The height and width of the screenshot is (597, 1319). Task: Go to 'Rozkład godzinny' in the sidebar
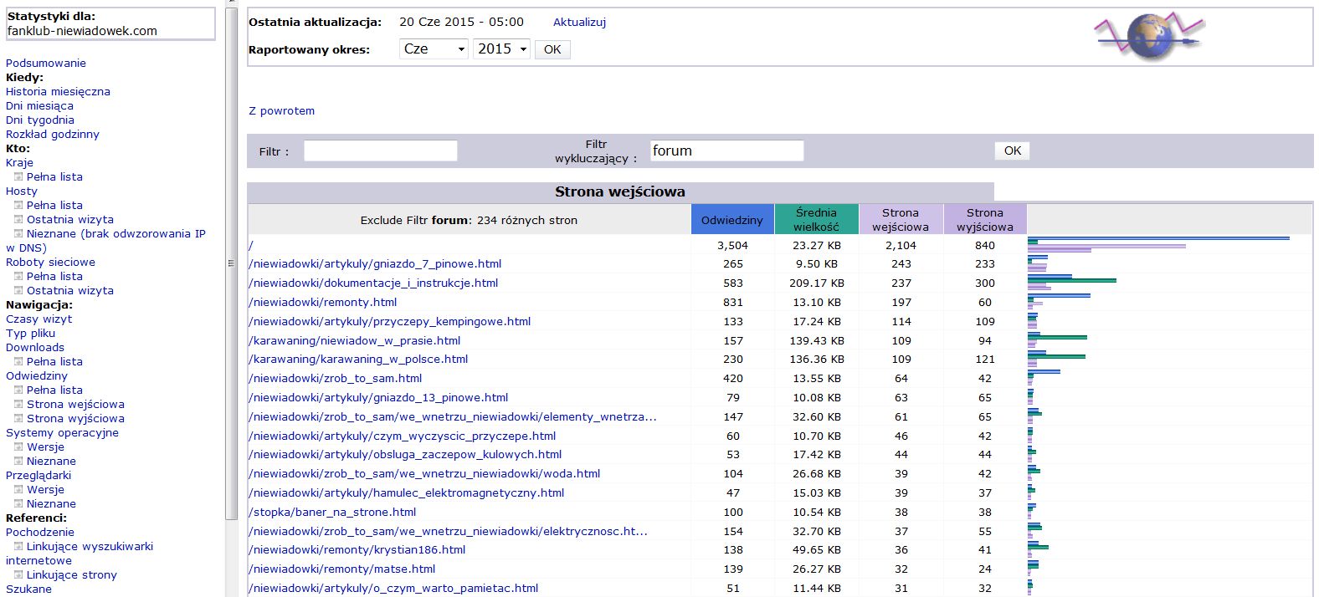(x=53, y=135)
